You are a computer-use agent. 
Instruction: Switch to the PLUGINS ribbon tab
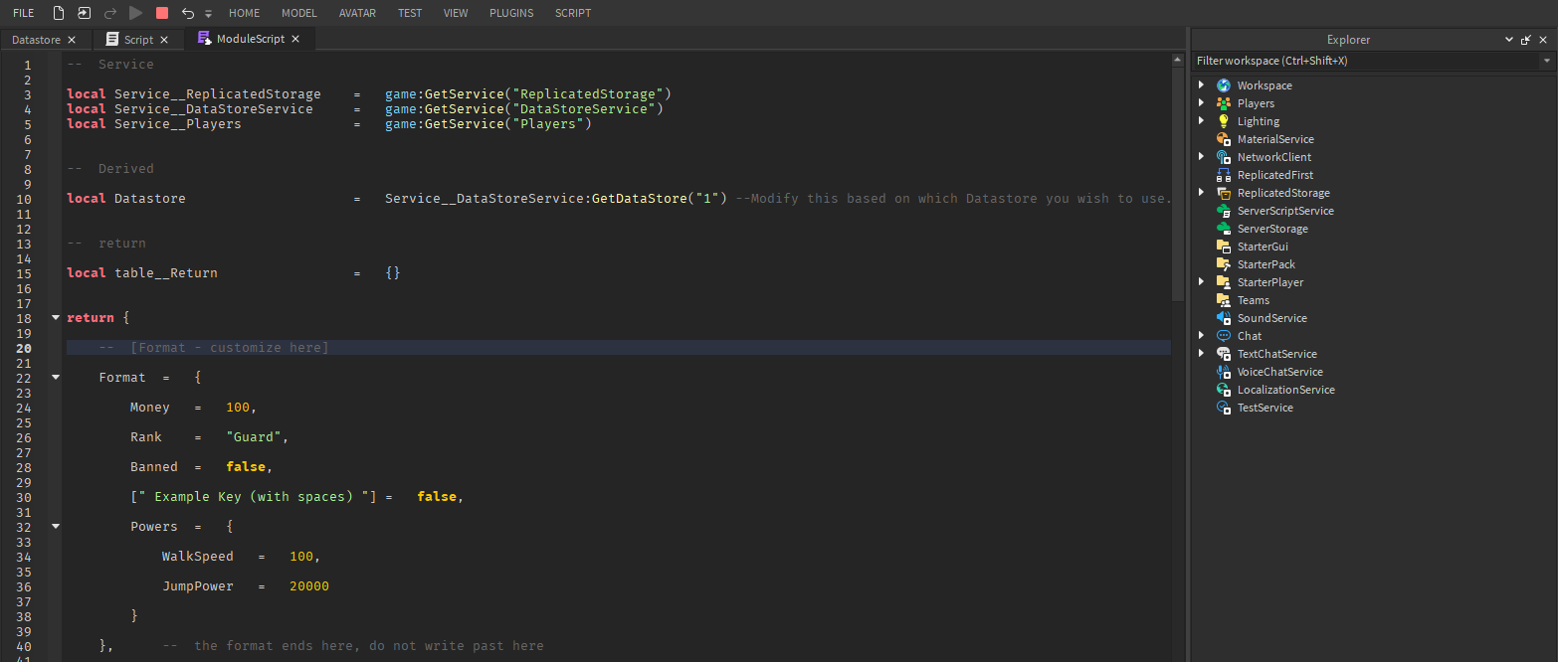coord(511,13)
